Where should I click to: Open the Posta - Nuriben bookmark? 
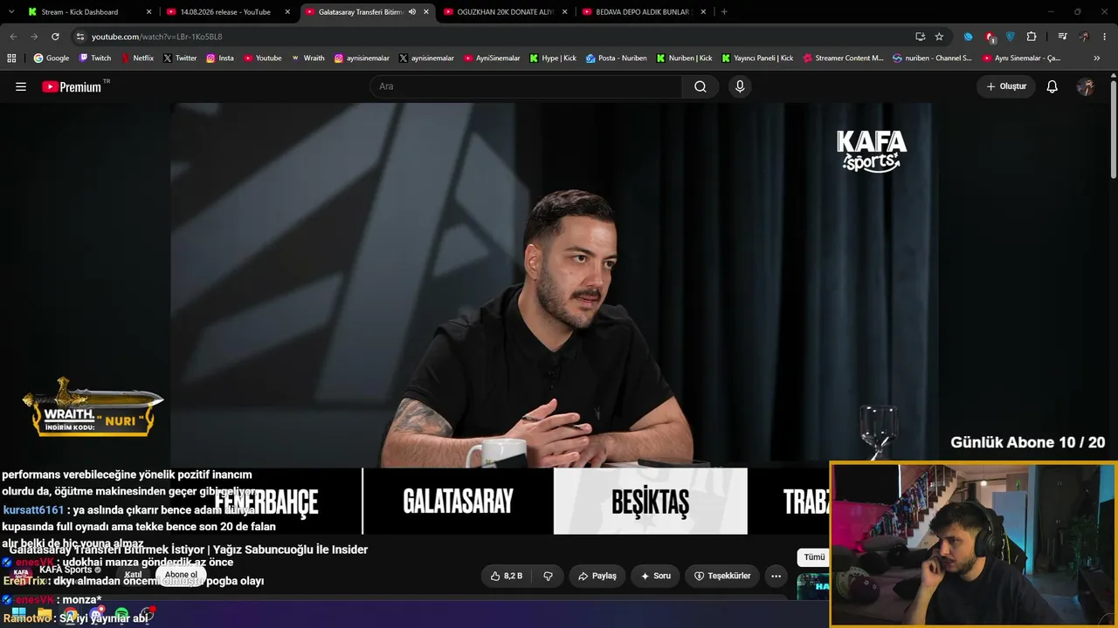(617, 58)
